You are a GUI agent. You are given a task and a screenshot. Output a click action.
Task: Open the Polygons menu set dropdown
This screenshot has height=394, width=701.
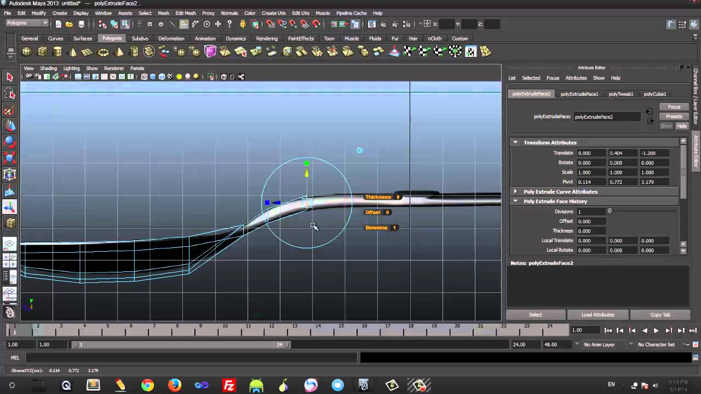click(x=27, y=23)
